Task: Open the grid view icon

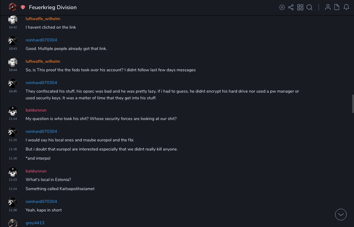Action: pyautogui.click(x=300, y=7)
